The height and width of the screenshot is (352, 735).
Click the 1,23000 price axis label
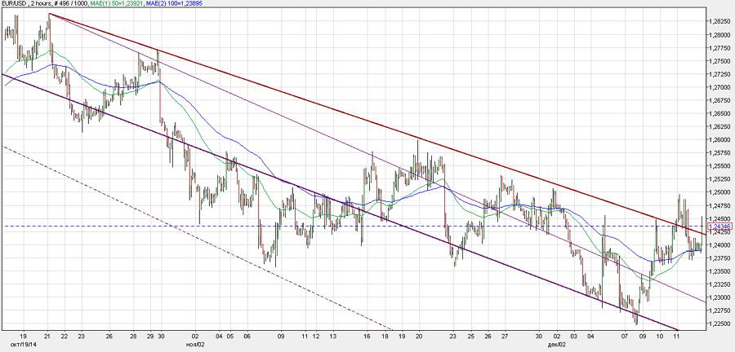click(720, 297)
